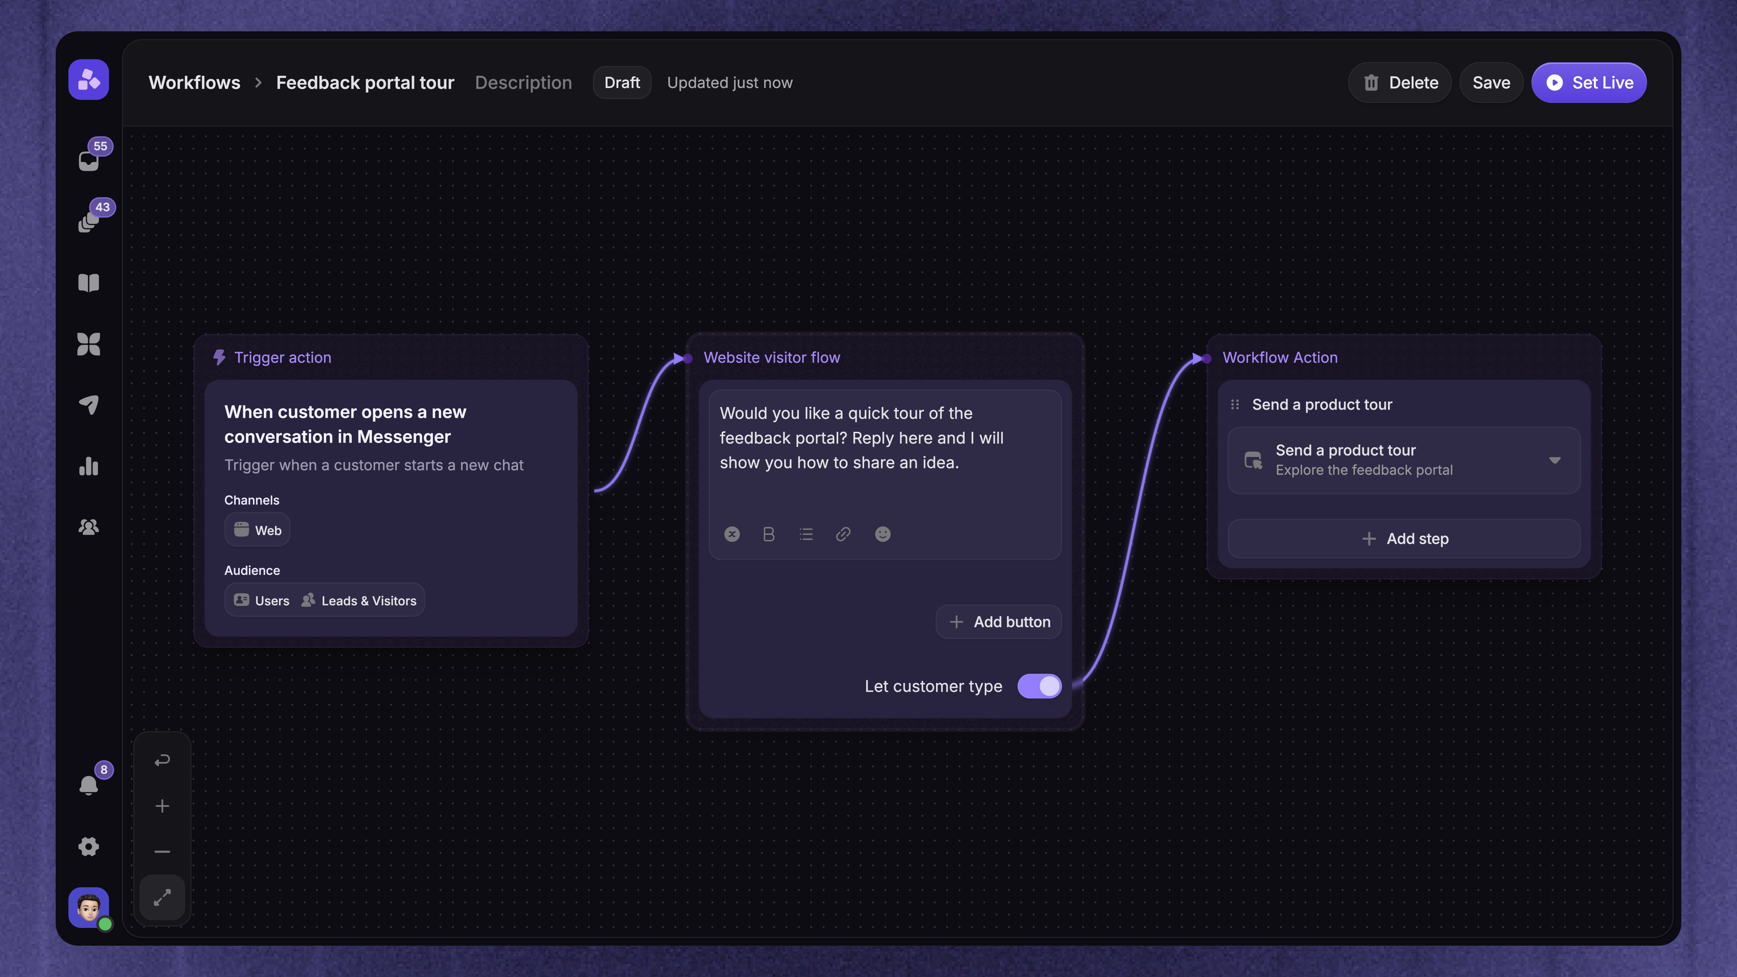
Task: Click the Website visitor flow input connector
Action: 687,358
